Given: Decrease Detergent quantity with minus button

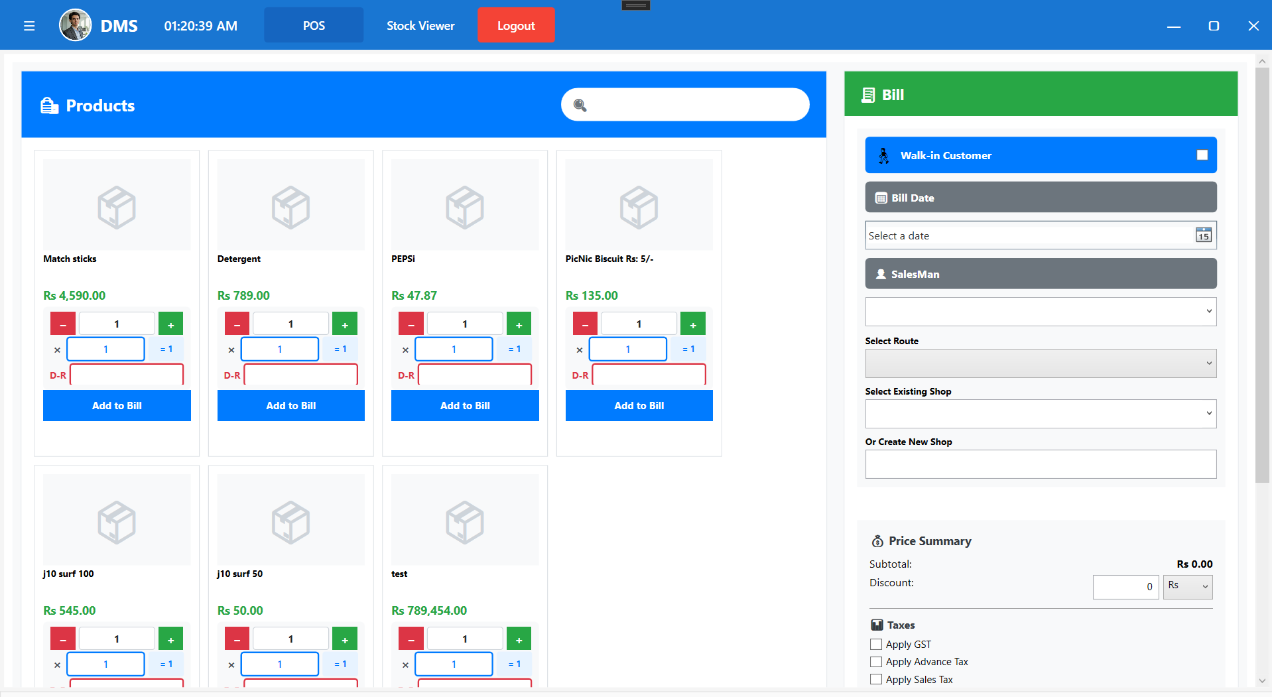Looking at the screenshot, I should point(237,324).
